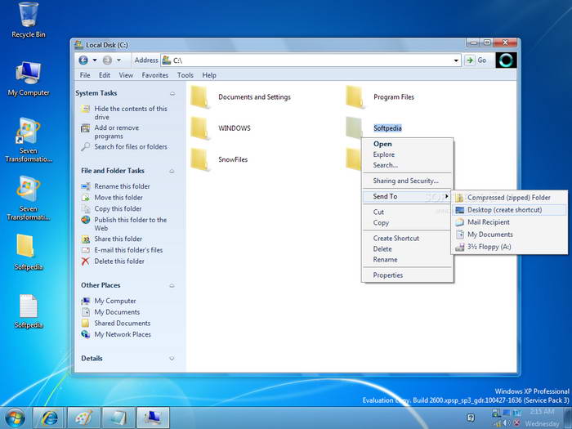Click E-mail this folder's files task
Screen dimensions: 572x429
122,250
